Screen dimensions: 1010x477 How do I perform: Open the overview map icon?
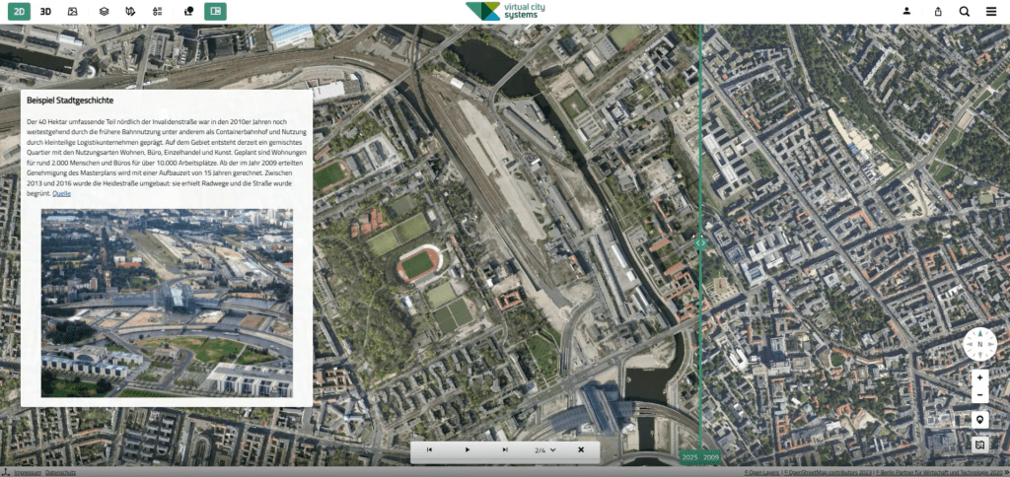pos(979,444)
